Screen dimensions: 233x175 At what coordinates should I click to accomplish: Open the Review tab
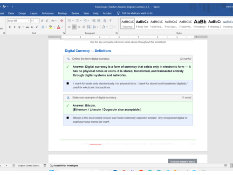(x=75, y=14)
